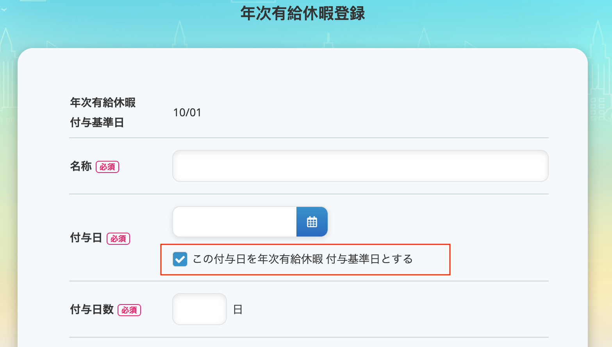Uncheck the 付与基準日とする checkbox
Viewport: 612px width, 347px height.
pyautogui.click(x=180, y=259)
